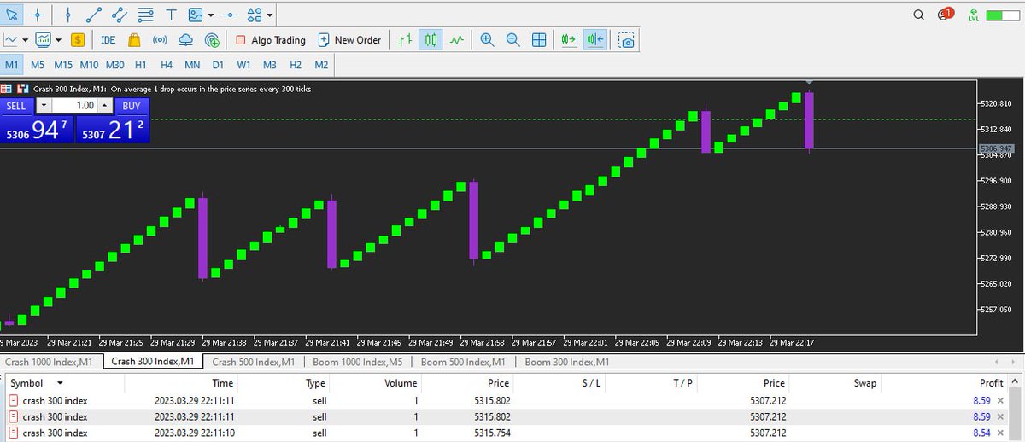This screenshot has width=1025, height=442.
Task: Click the BUY one-click trading button
Action: point(131,106)
